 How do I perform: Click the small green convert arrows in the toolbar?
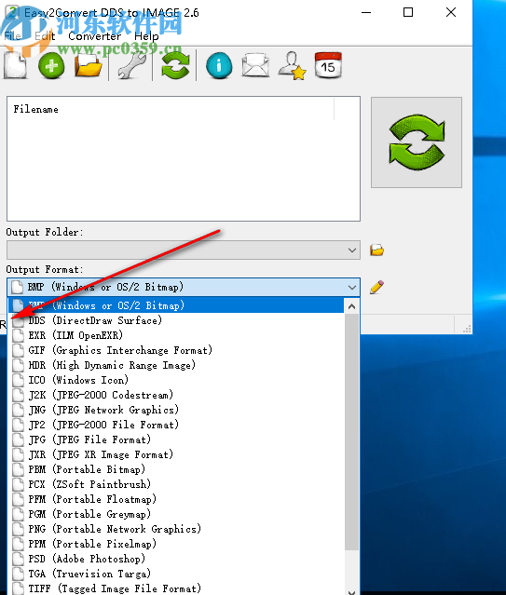point(175,66)
